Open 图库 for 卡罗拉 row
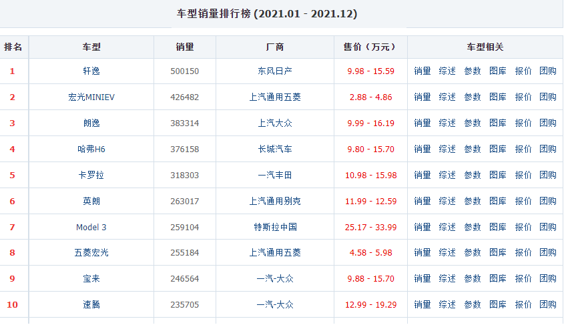The height and width of the screenshot is (325, 566). pos(498,175)
